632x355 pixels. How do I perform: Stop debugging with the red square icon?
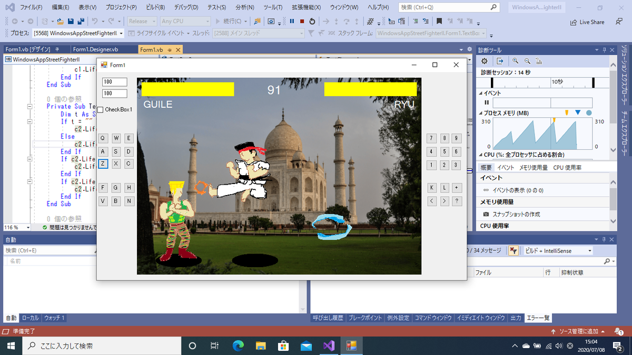coord(302,21)
